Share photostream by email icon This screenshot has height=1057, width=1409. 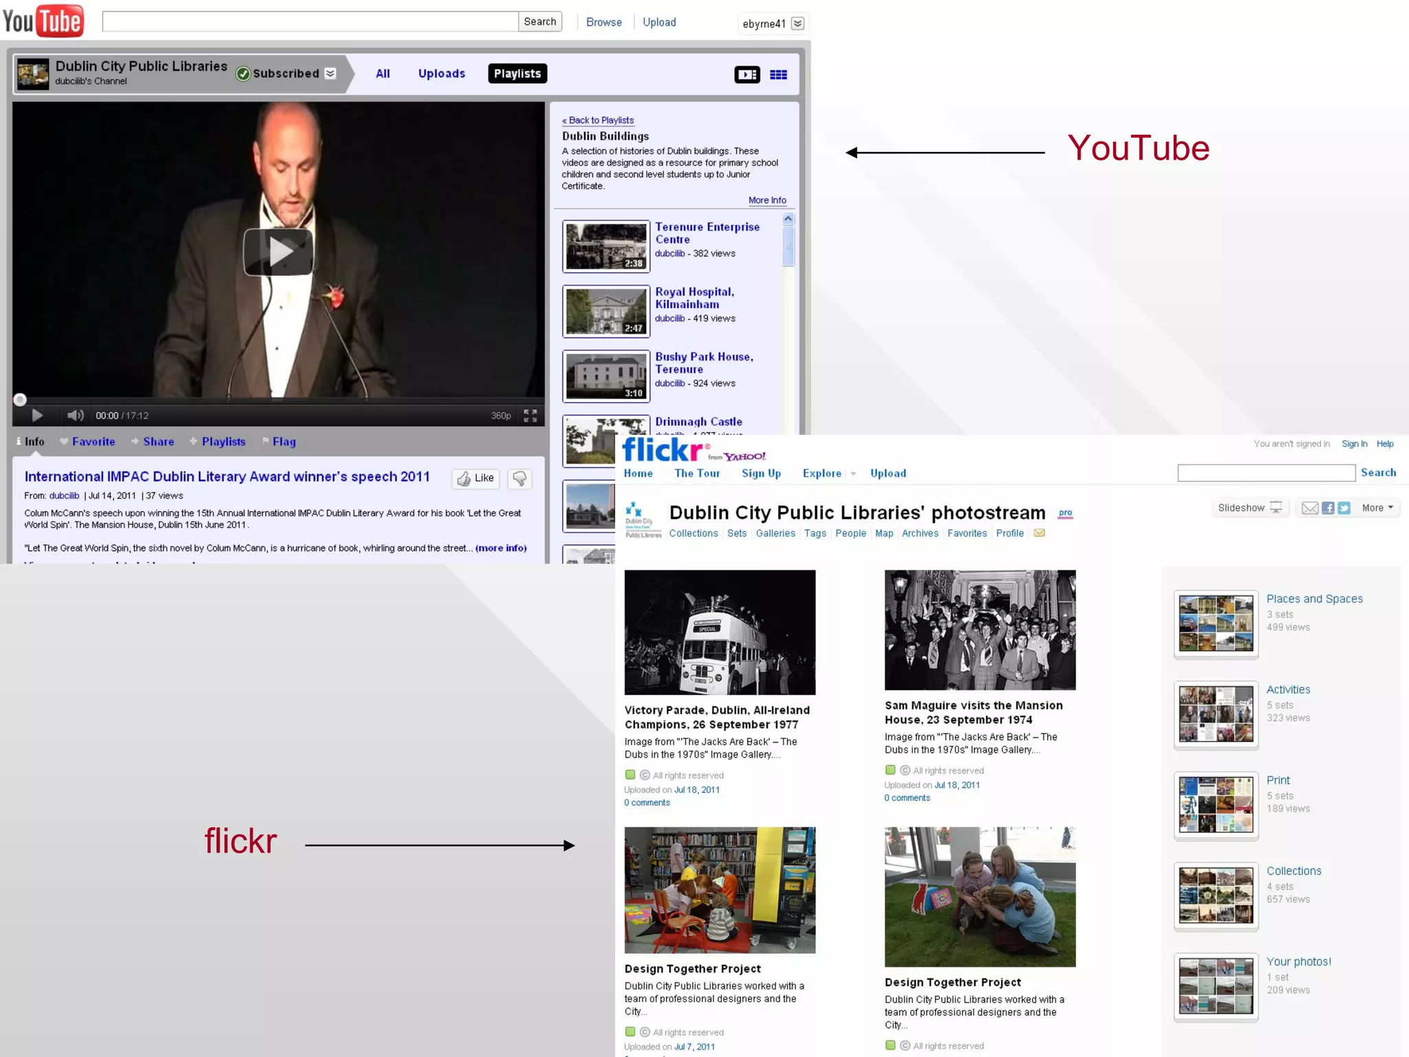tap(1310, 508)
